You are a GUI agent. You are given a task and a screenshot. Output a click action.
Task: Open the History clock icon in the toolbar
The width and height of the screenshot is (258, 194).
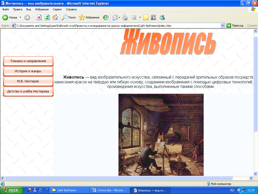pos(106,17)
